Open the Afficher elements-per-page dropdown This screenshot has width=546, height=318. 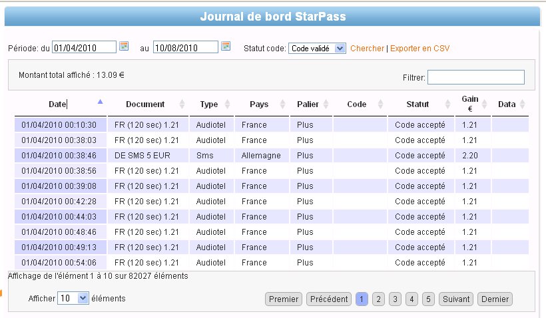click(73, 298)
